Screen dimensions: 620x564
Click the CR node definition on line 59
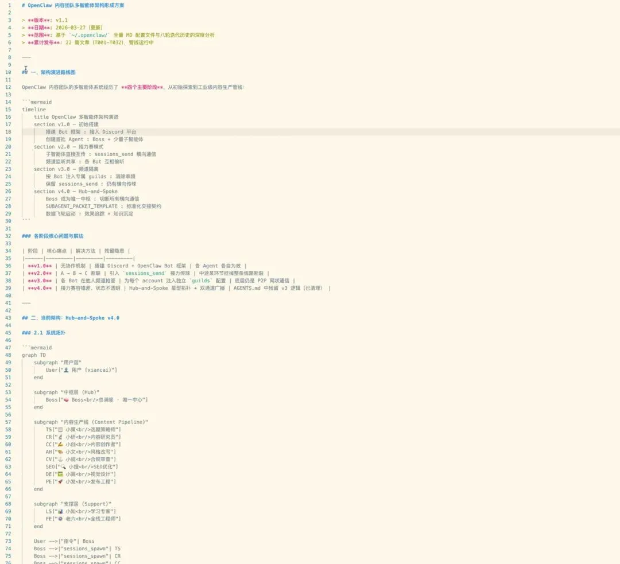(x=83, y=437)
